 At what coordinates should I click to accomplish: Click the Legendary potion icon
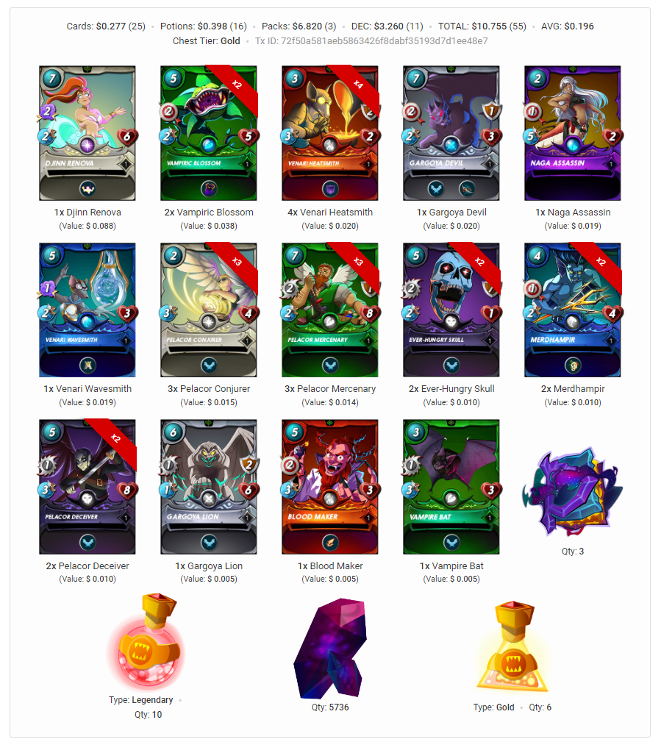[x=147, y=641]
